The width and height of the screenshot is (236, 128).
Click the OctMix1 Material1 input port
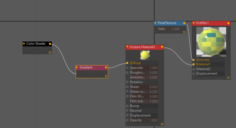tap(194, 64)
